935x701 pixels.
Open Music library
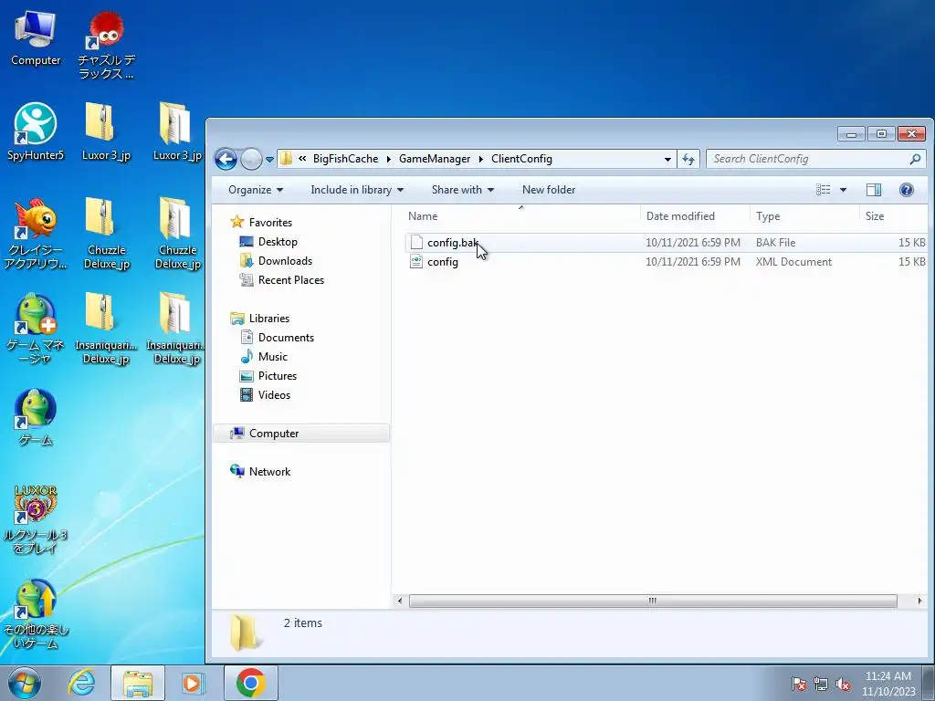click(x=272, y=357)
